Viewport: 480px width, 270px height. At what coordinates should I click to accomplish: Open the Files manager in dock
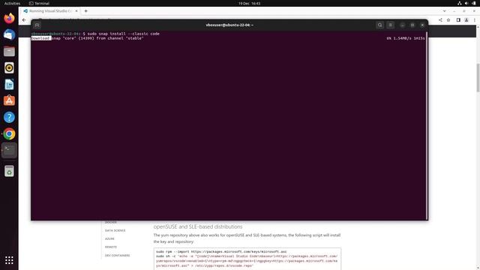[x=9, y=52]
